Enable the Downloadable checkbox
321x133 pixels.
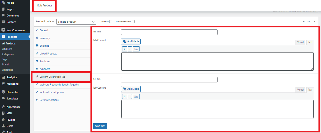click(133, 22)
